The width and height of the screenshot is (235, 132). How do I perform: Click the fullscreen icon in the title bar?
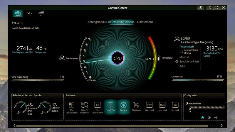click(216, 8)
